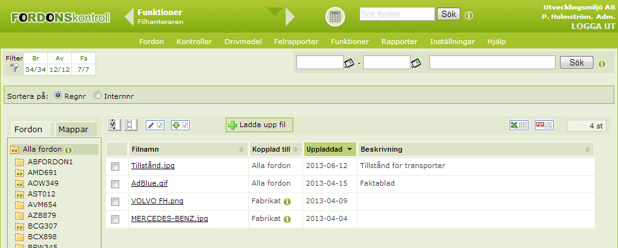Click the end date input field
The height and width of the screenshot is (248, 618).
click(387, 62)
